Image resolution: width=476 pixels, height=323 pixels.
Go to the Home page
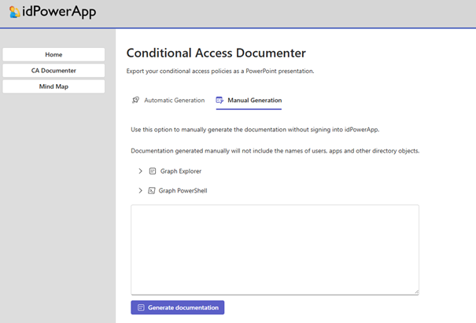pos(54,54)
